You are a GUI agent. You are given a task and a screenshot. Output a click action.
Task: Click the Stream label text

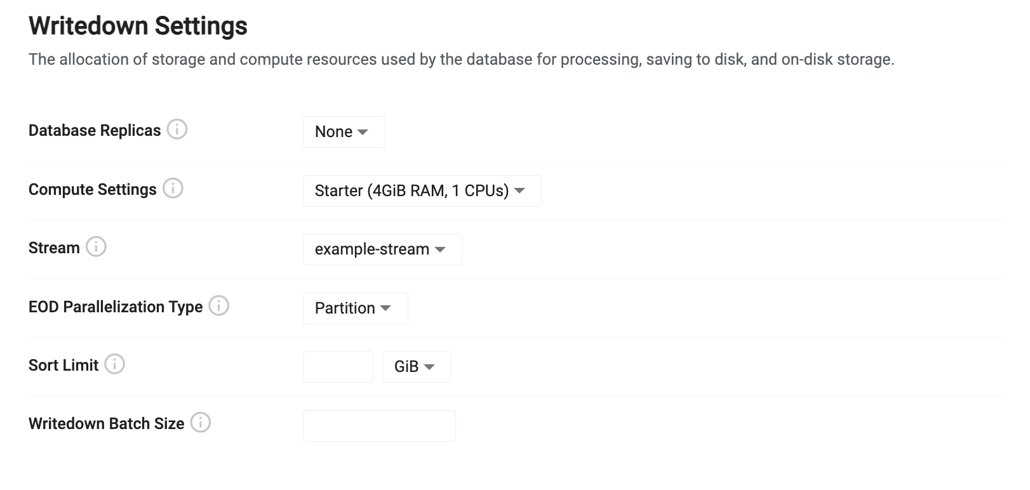54,248
